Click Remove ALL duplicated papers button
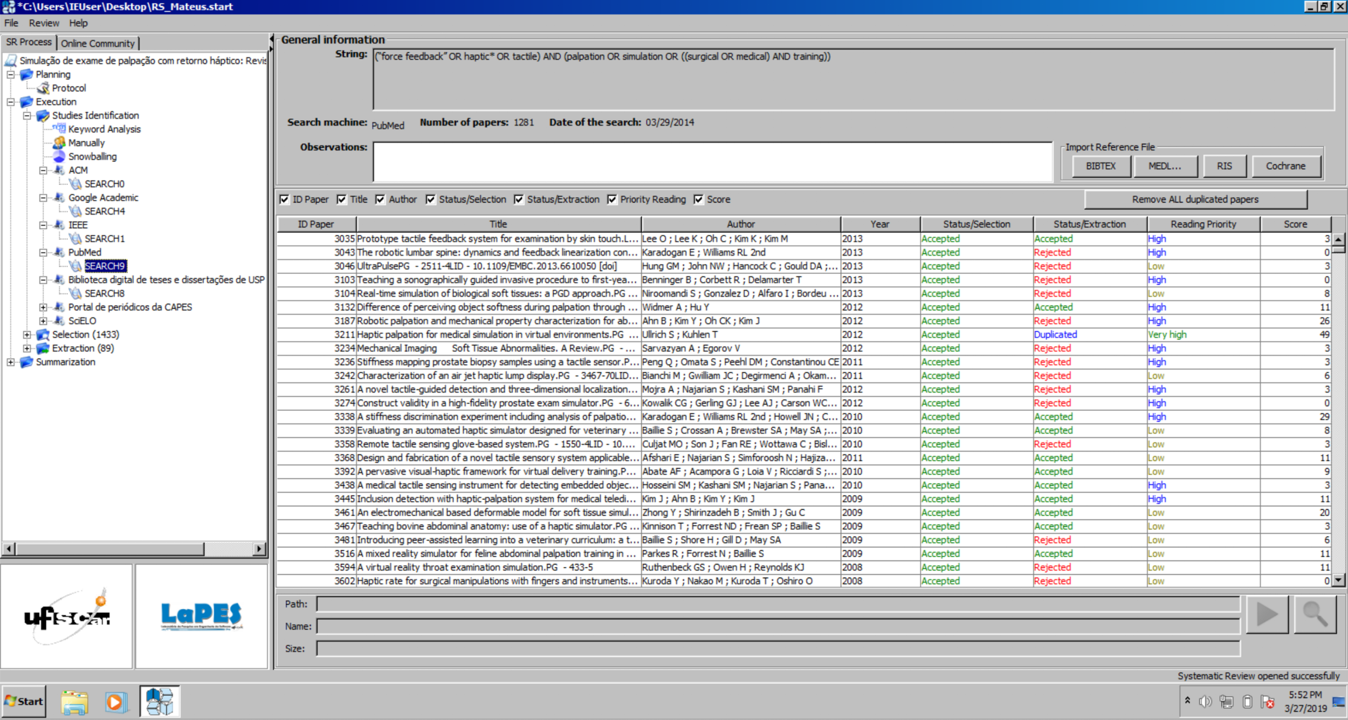The image size is (1348, 720). pyautogui.click(x=1195, y=200)
